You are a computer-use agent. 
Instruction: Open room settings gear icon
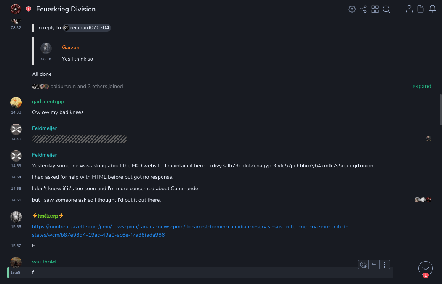click(352, 9)
